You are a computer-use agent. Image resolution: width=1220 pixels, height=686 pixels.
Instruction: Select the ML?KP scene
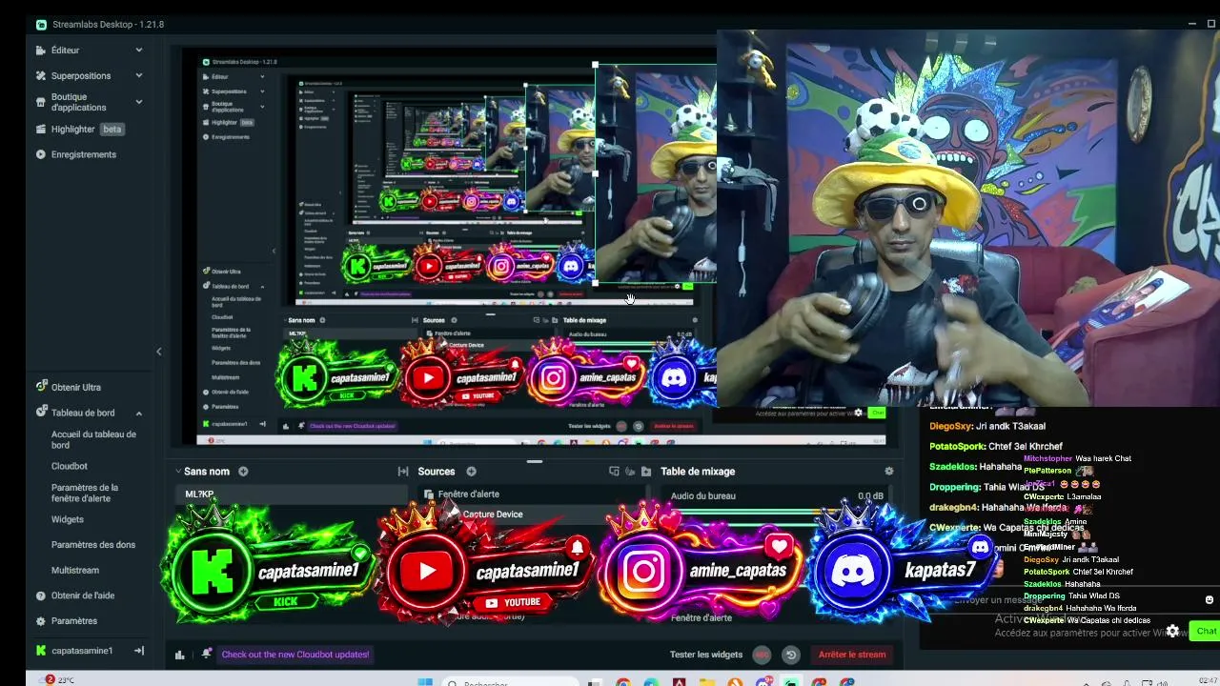[293, 494]
